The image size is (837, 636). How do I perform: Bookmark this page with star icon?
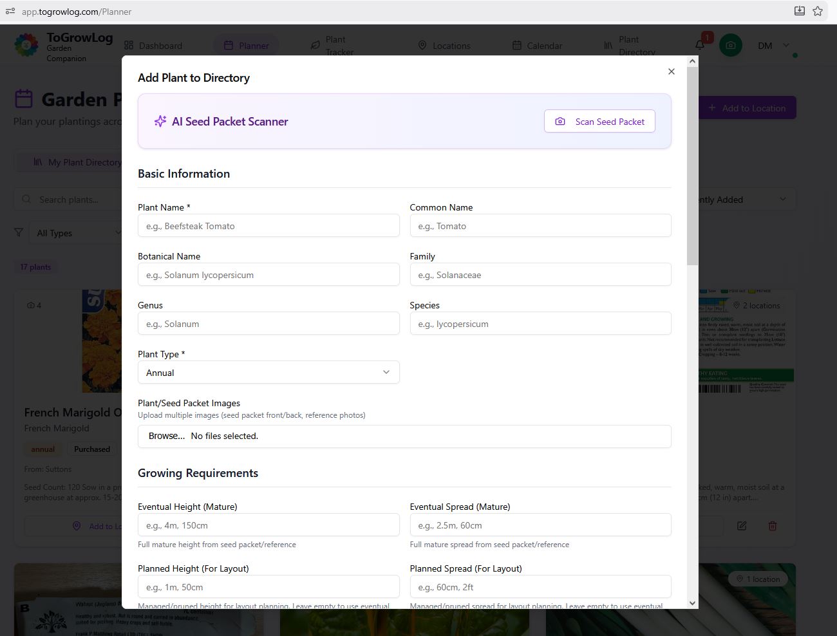(818, 11)
